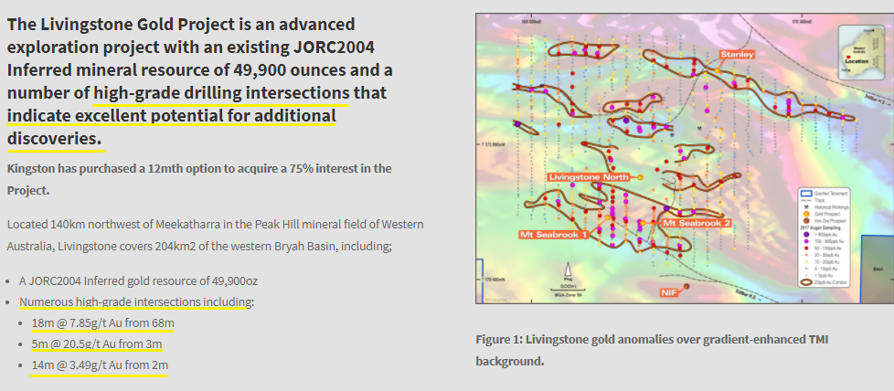Click the Livingstone North map label
Image resolution: width=894 pixels, height=391 pixels.
click(x=589, y=177)
